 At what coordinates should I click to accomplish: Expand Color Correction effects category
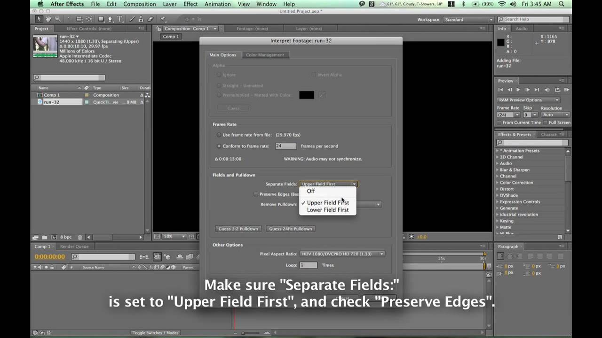[498, 183]
